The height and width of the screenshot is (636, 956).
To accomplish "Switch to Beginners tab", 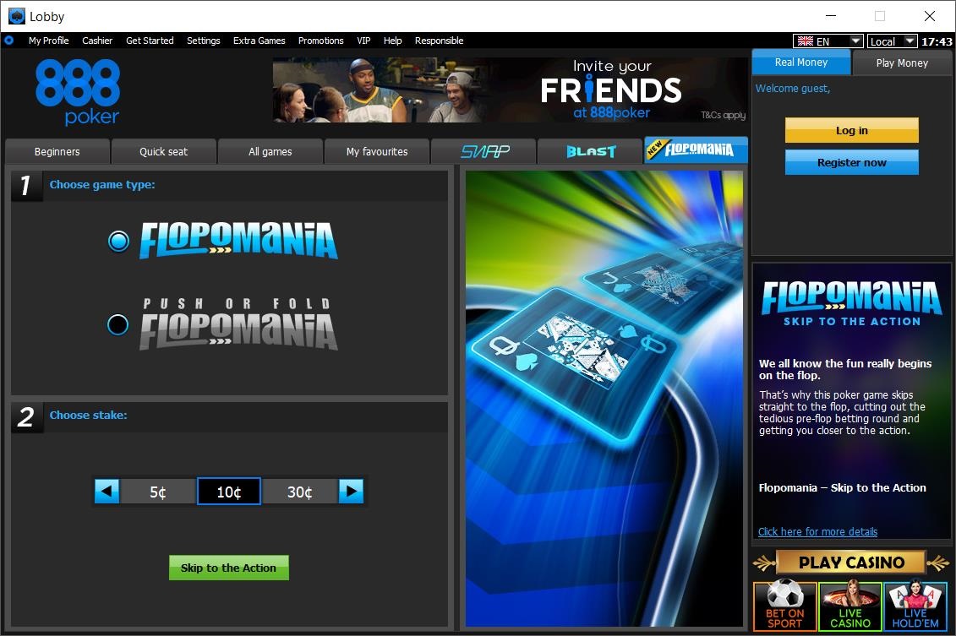I will tap(57, 152).
